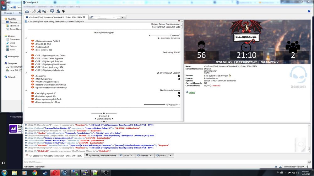Click the TeamSpeak headset taskbar icon
Screen dimensions: 314x176
[65, 173]
